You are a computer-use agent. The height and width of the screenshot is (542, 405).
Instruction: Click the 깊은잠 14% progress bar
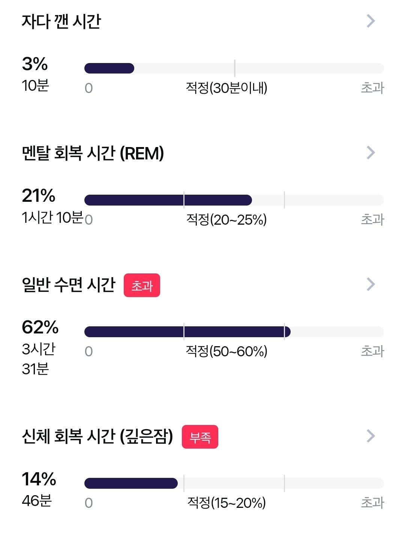click(x=234, y=483)
